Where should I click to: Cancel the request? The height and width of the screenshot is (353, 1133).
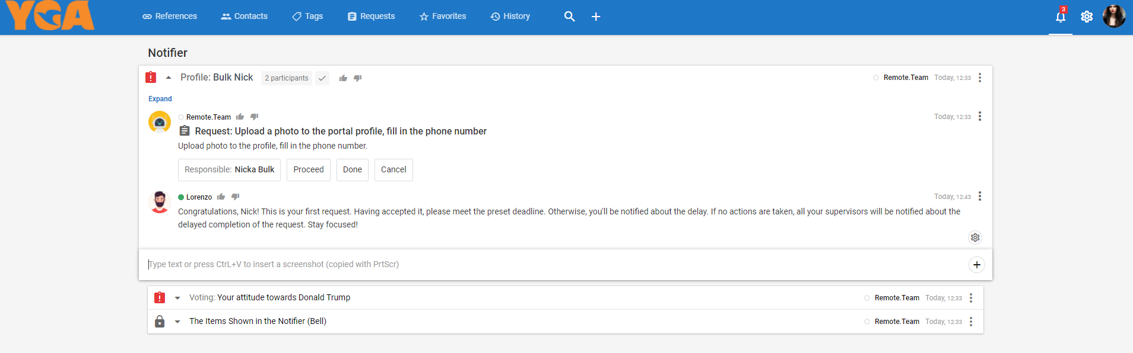tap(393, 170)
